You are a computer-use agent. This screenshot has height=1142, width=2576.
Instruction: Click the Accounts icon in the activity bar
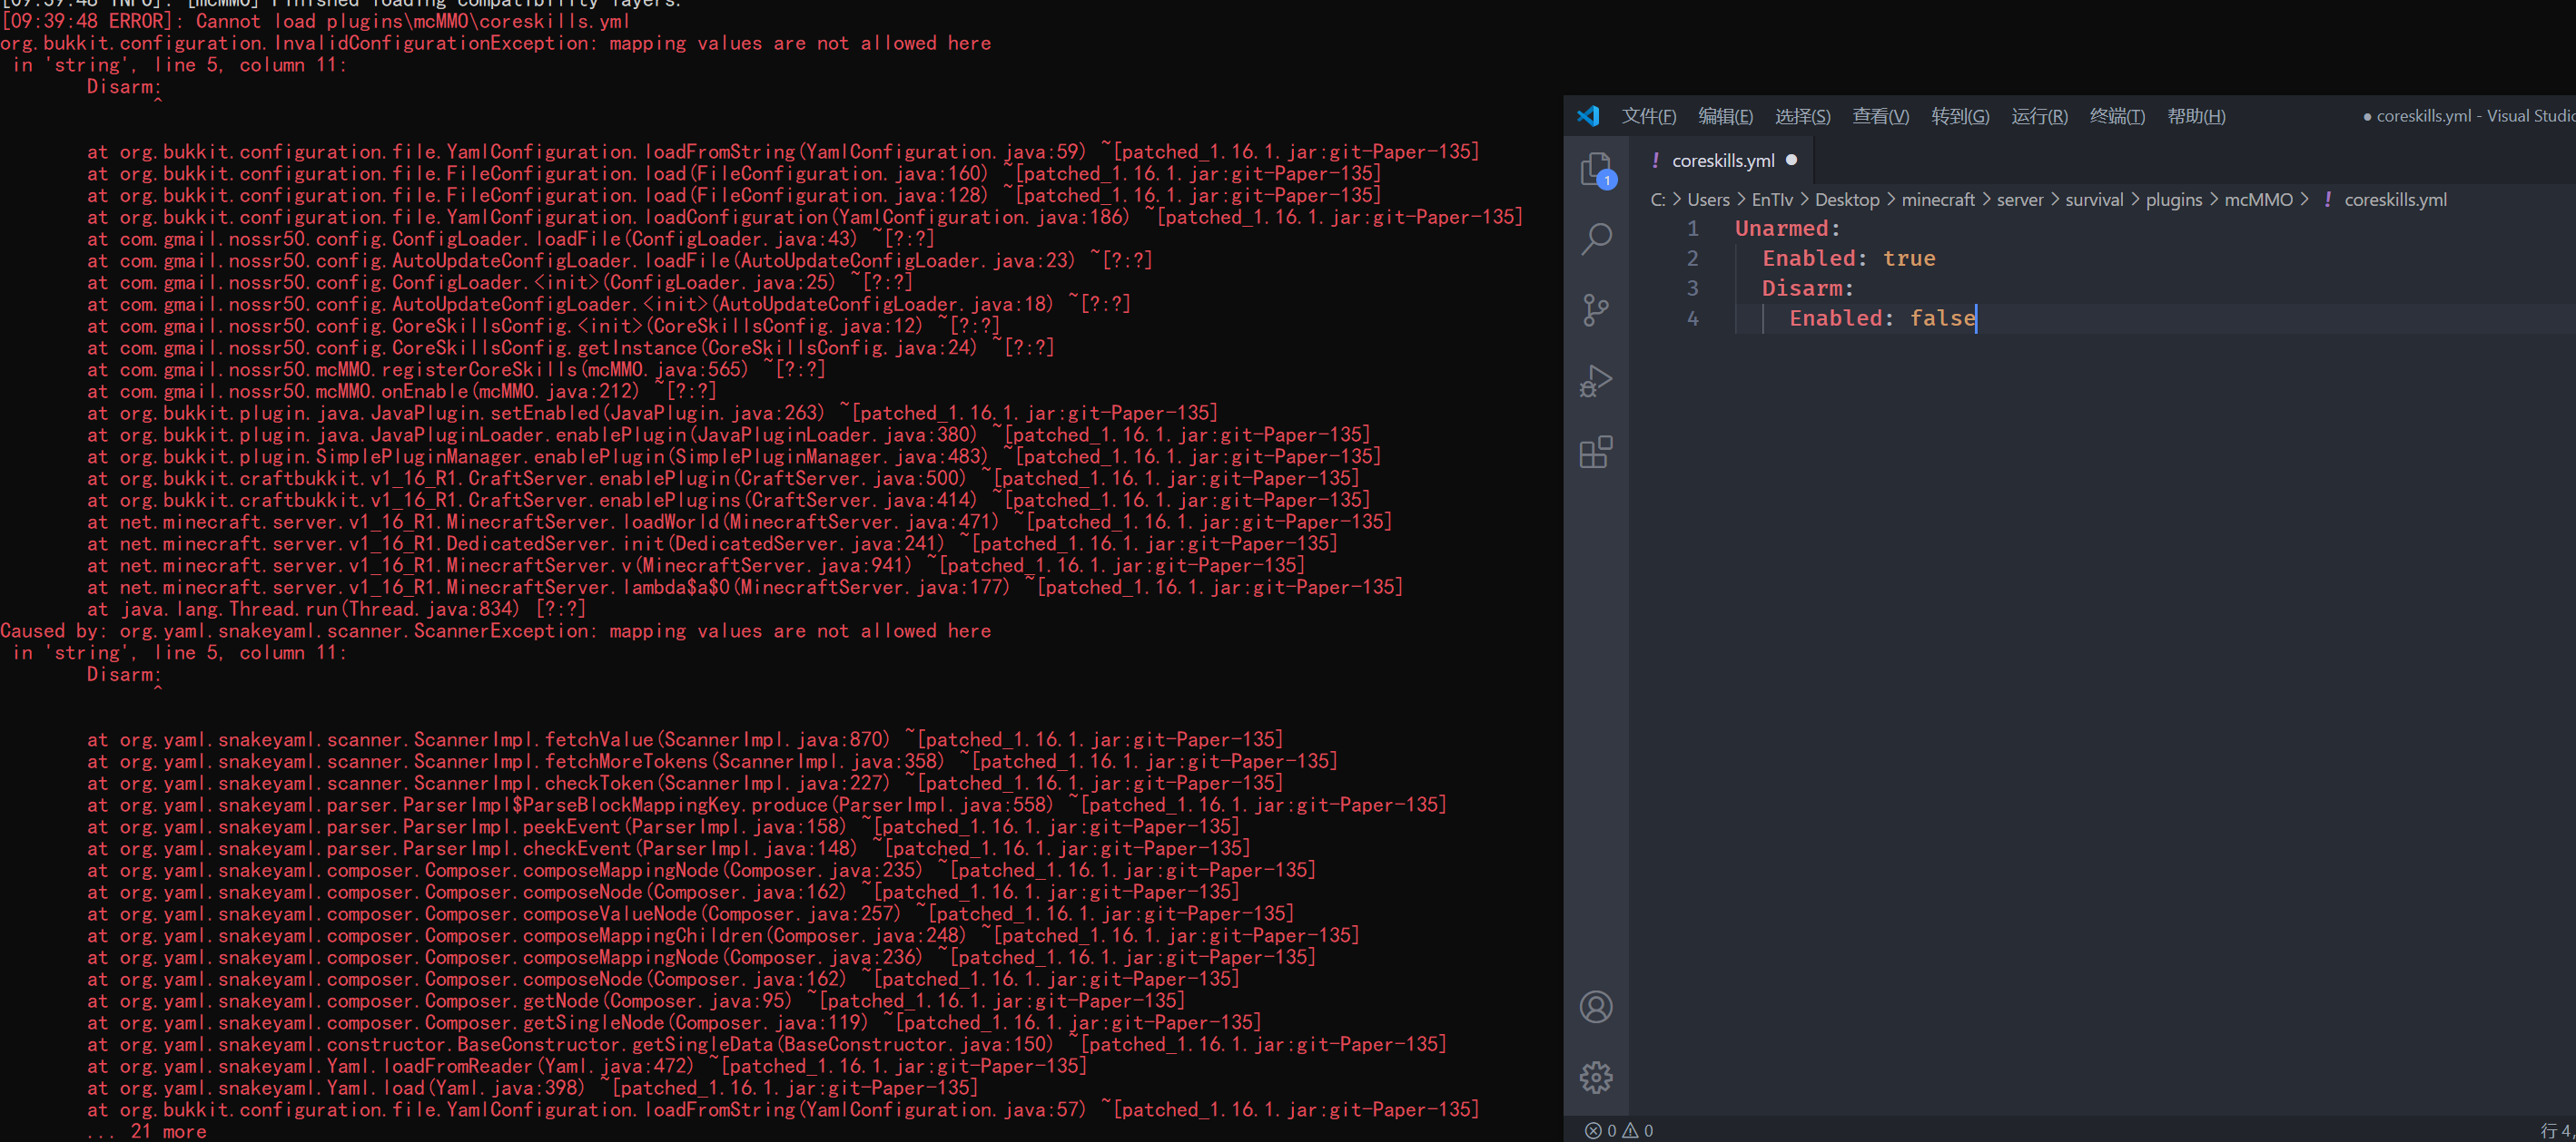click(x=1596, y=1007)
